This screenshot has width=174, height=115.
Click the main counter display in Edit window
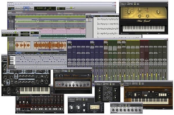pyautogui.click(x=40, y=8)
